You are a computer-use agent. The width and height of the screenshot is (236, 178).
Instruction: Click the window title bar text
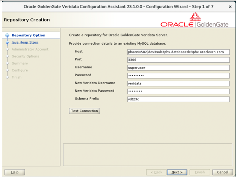coord(118,7)
